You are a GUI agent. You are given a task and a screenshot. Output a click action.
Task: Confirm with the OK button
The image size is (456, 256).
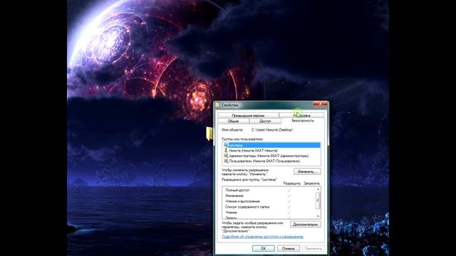(x=263, y=248)
